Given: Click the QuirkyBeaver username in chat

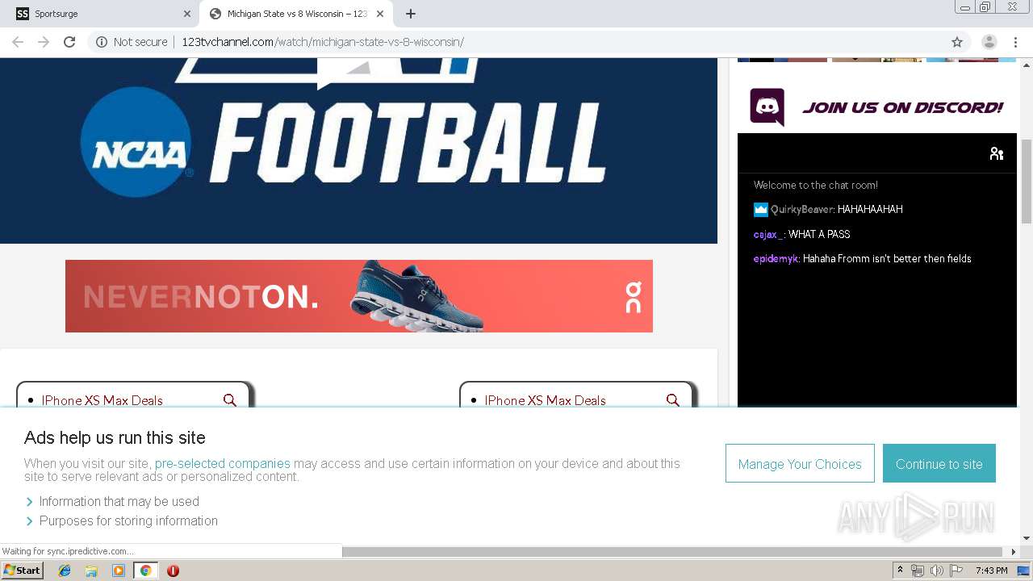Looking at the screenshot, I should pos(801,209).
